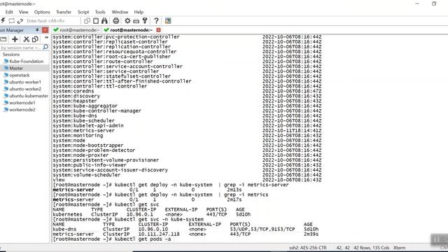Select the Kube-Foundation session
448x252 pixels.
pos(27,61)
